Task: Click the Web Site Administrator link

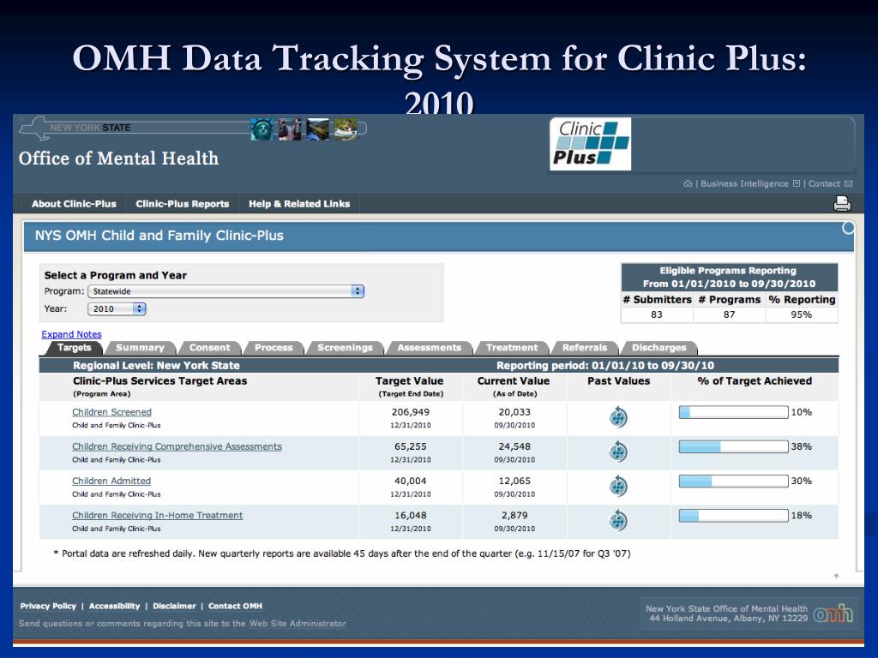Action: click(x=298, y=624)
